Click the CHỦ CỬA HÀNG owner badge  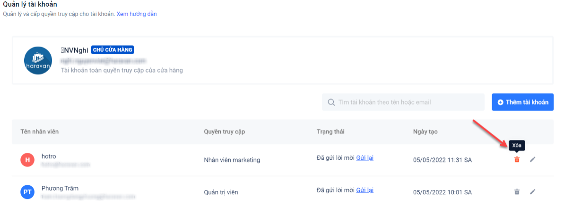113,50
